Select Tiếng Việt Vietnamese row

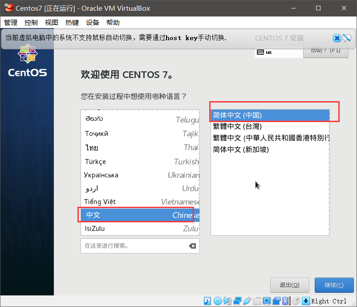tap(140, 202)
